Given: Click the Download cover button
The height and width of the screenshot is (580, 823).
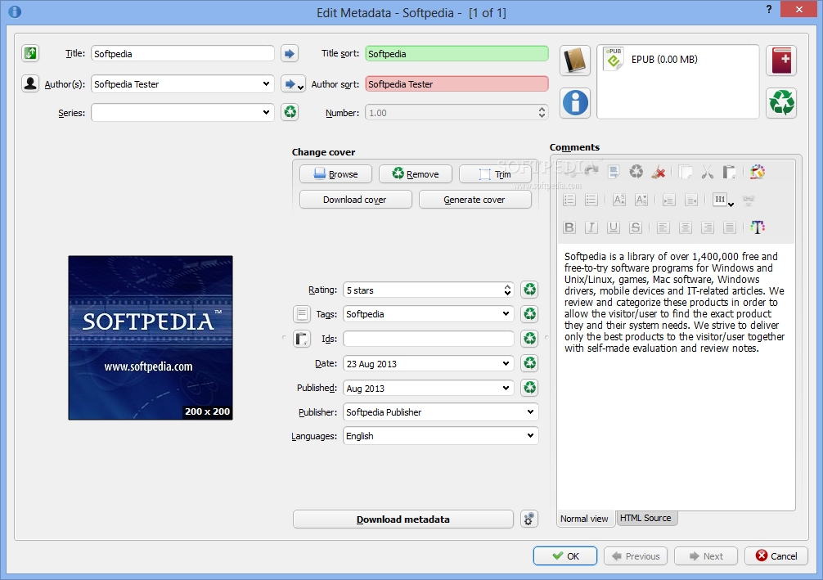Looking at the screenshot, I should (355, 200).
